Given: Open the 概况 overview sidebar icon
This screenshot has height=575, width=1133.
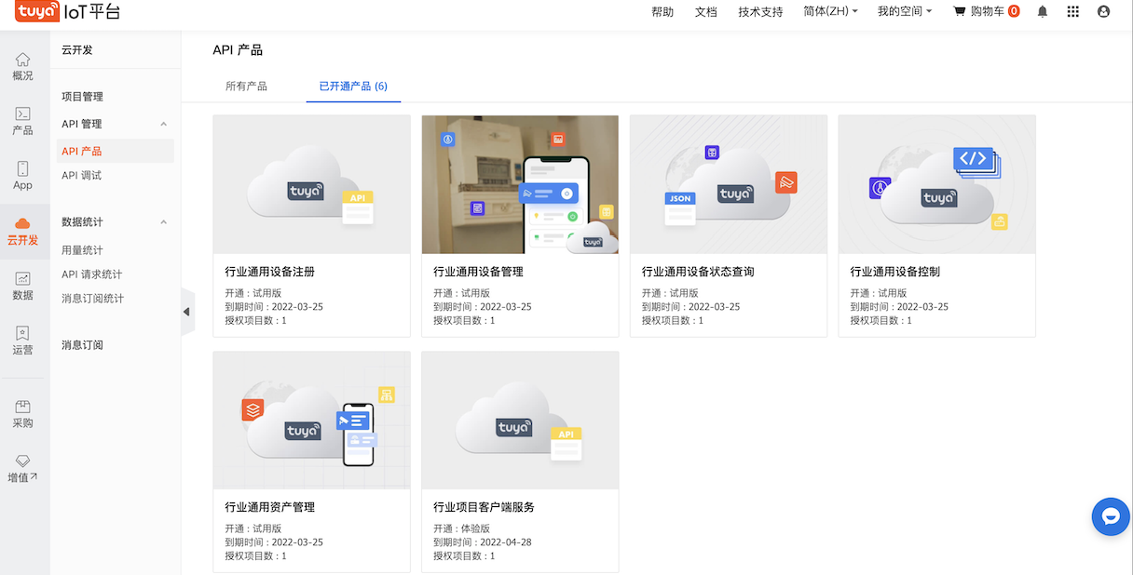Looking at the screenshot, I should pos(22,66).
